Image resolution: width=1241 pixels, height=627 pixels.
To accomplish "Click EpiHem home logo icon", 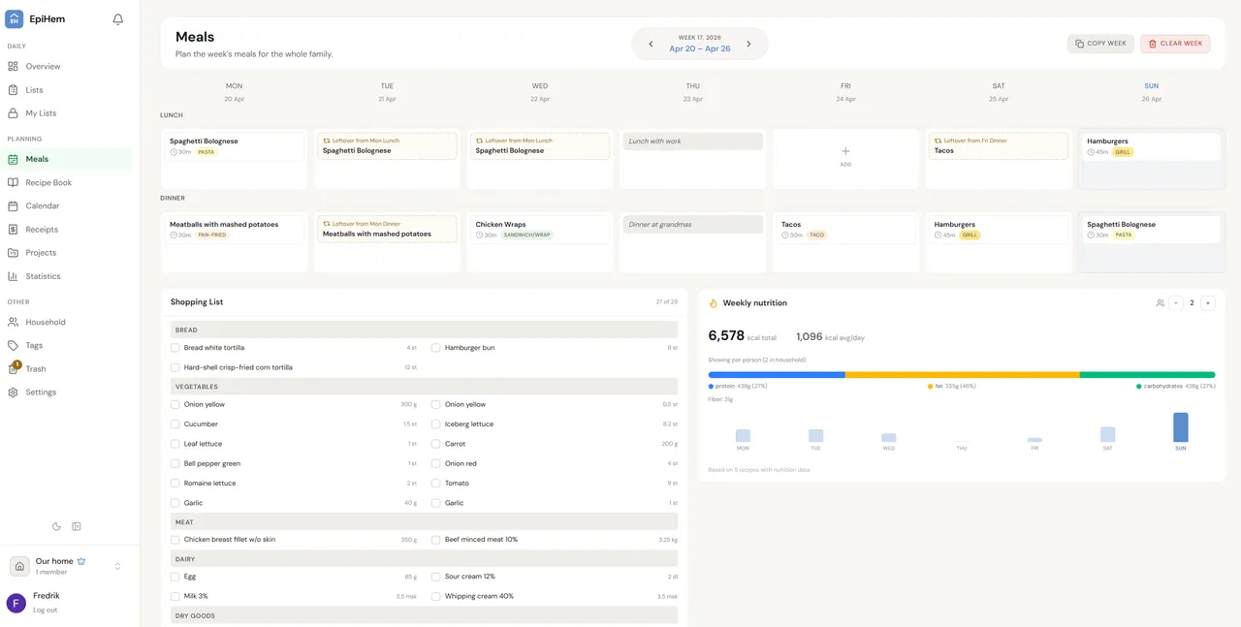I will click(x=15, y=19).
